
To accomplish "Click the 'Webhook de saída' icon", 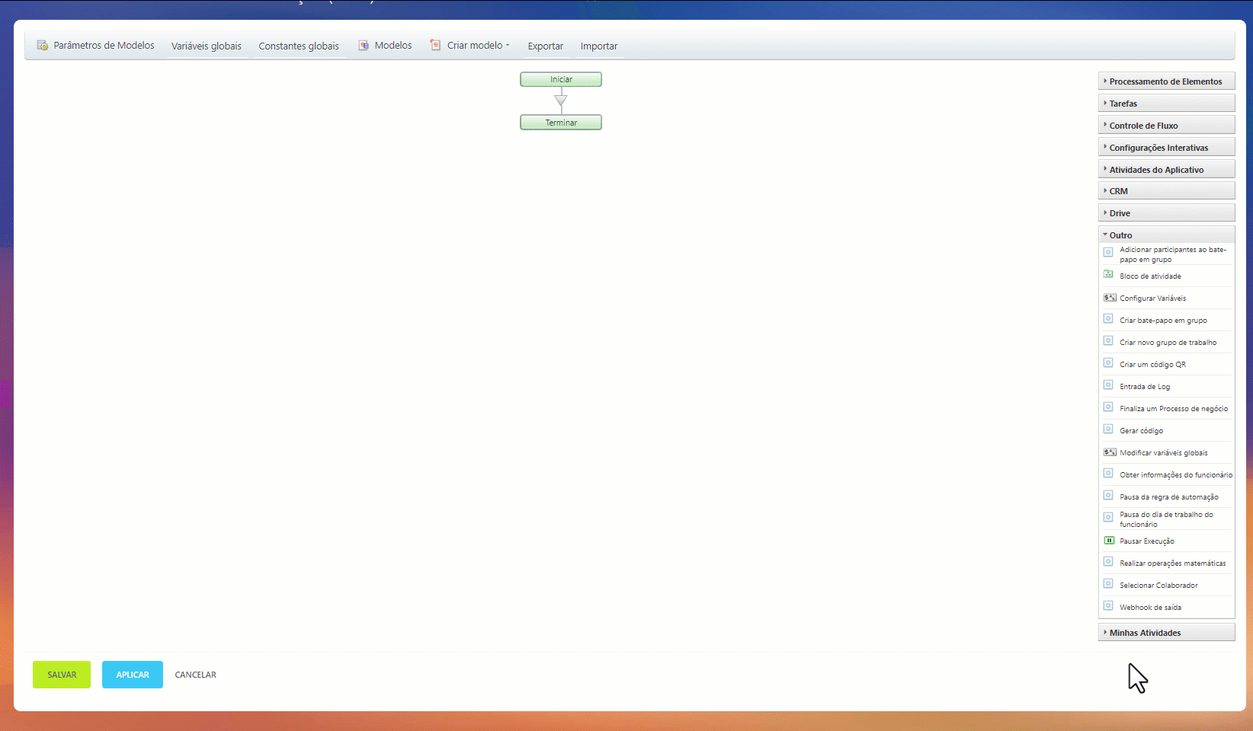I will pos(1108,606).
